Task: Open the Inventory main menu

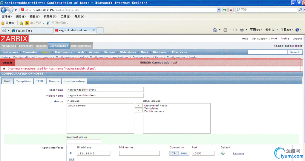Action: pyautogui.click(x=26, y=46)
